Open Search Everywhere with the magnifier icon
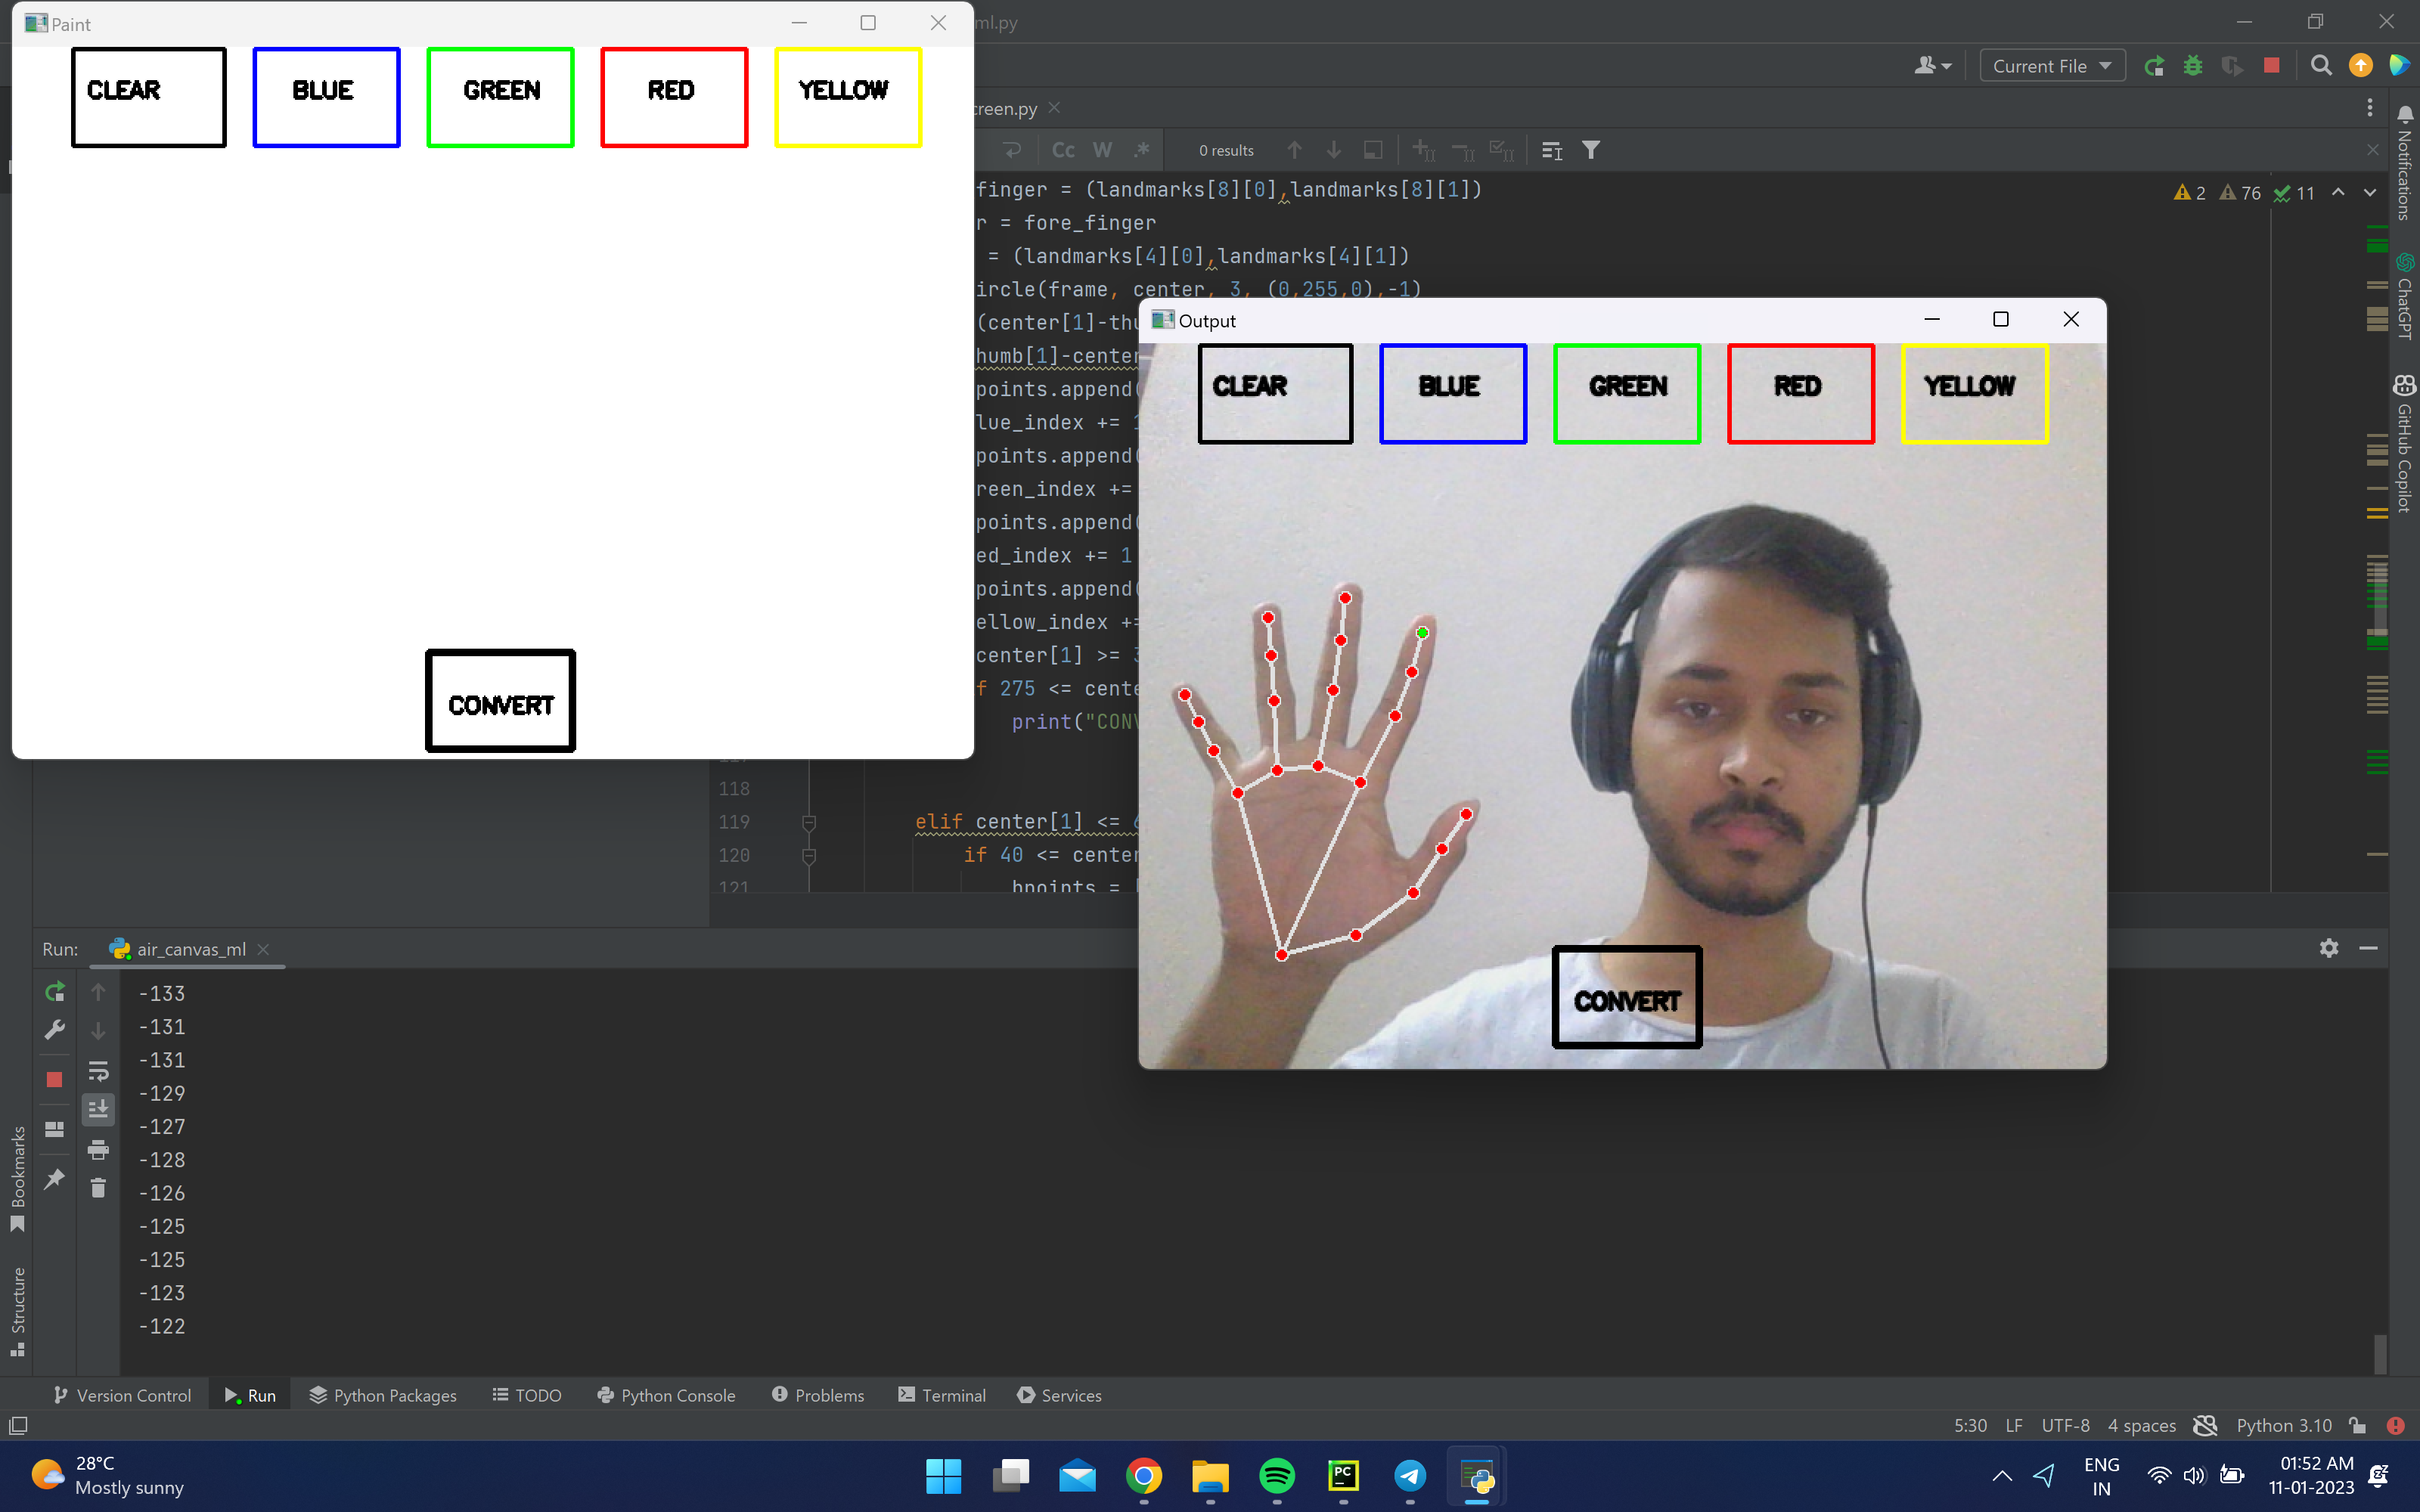Image resolution: width=2420 pixels, height=1512 pixels. pos(2321,66)
